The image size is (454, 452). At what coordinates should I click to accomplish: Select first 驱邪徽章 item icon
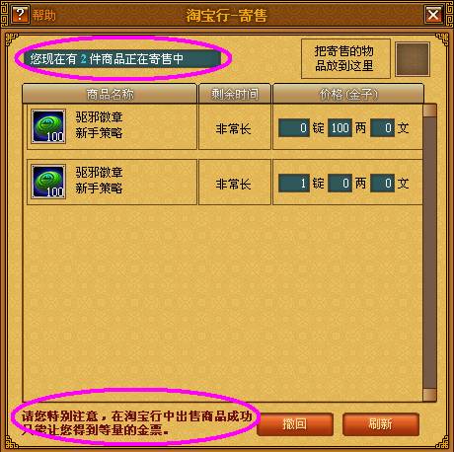click(48, 126)
